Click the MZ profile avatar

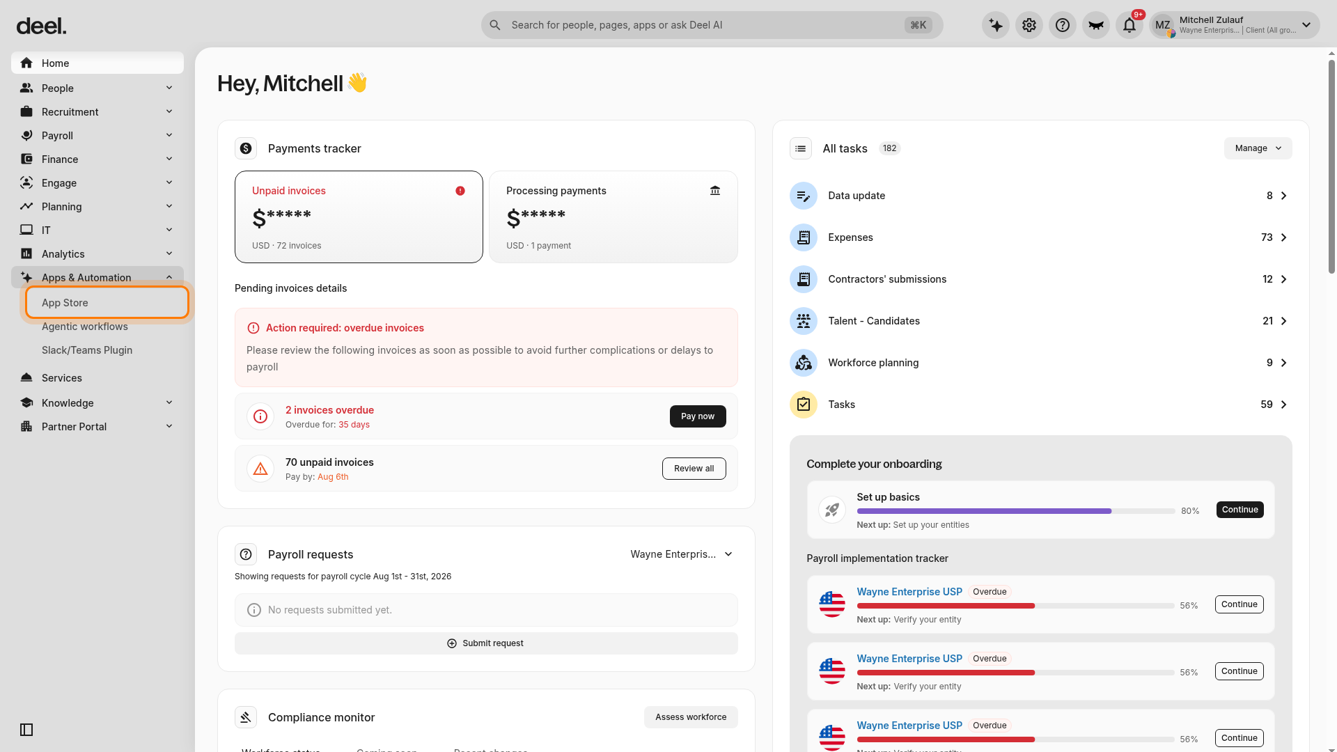click(1163, 25)
